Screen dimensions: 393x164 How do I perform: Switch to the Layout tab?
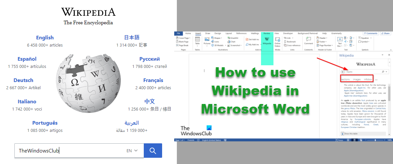click(x=229, y=33)
